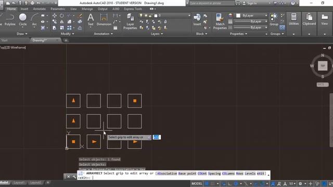Choose the Move tool in Modify

(x=55, y=16)
